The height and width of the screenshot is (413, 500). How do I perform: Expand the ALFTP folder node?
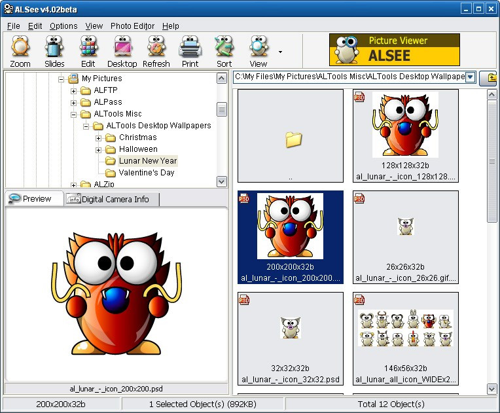pos(74,91)
